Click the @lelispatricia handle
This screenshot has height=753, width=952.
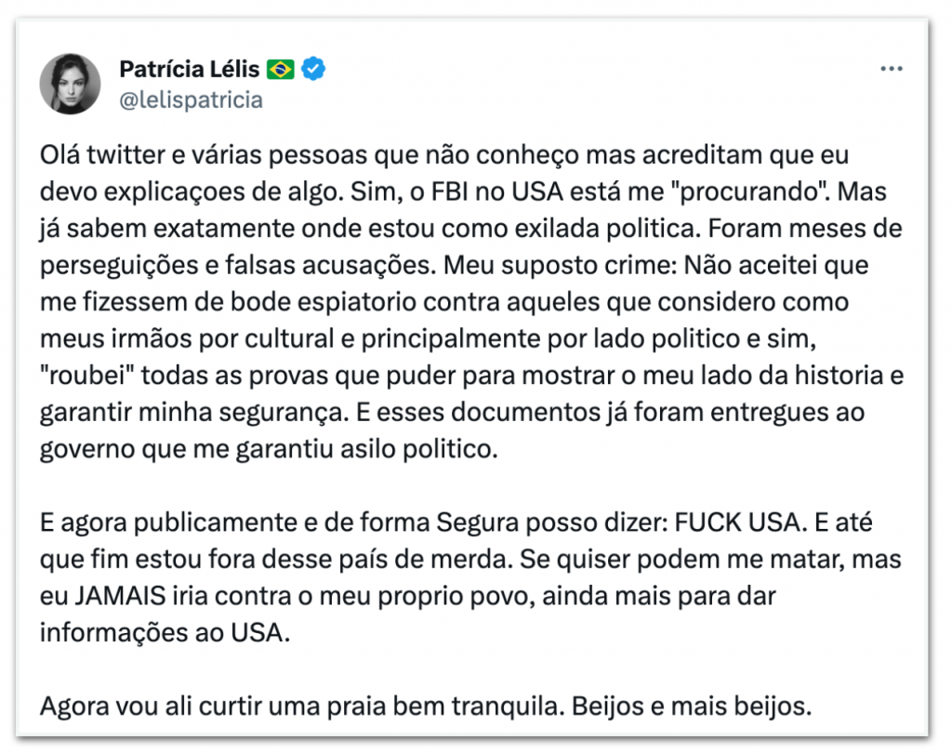tap(191, 99)
